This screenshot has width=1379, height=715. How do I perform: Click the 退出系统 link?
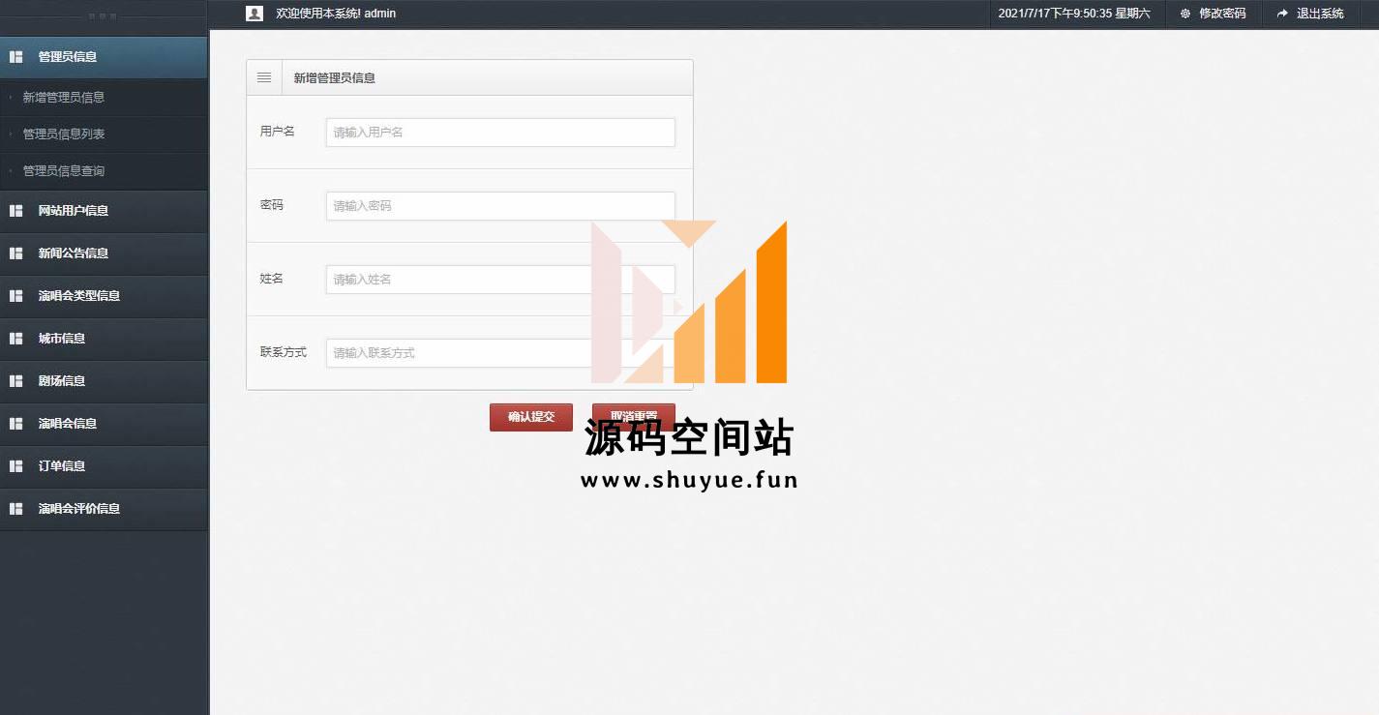(x=1320, y=14)
